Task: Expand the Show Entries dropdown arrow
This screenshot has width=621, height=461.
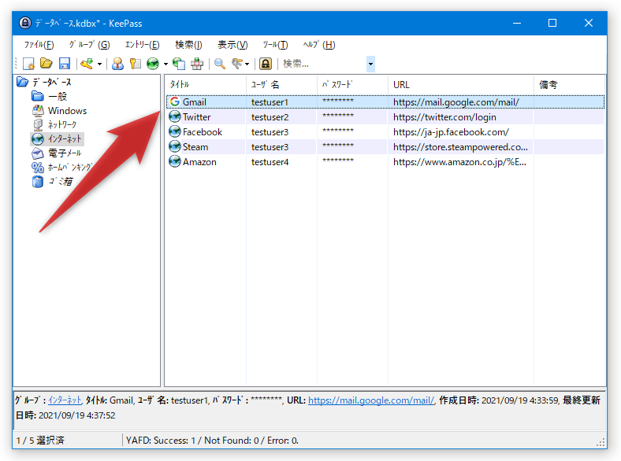Action: 247,64
